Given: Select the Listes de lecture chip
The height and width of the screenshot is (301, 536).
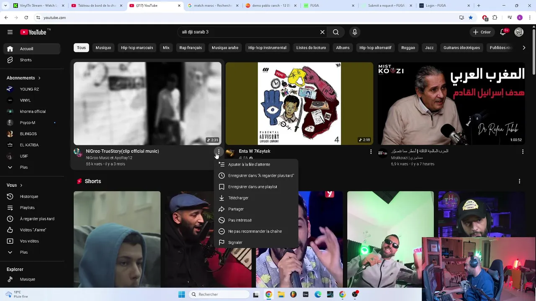Looking at the screenshot, I should click(x=311, y=48).
